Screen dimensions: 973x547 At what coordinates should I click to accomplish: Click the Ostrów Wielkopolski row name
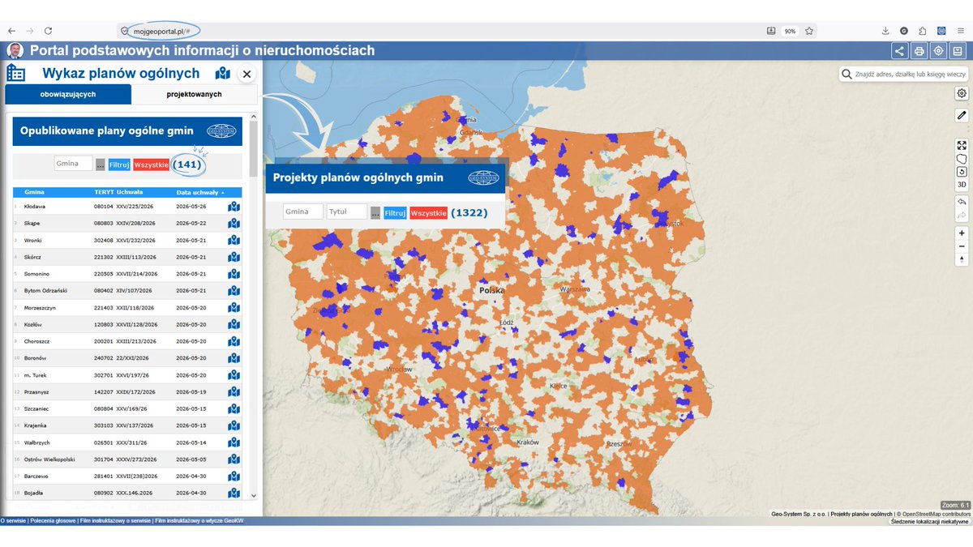[x=48, y=459]
